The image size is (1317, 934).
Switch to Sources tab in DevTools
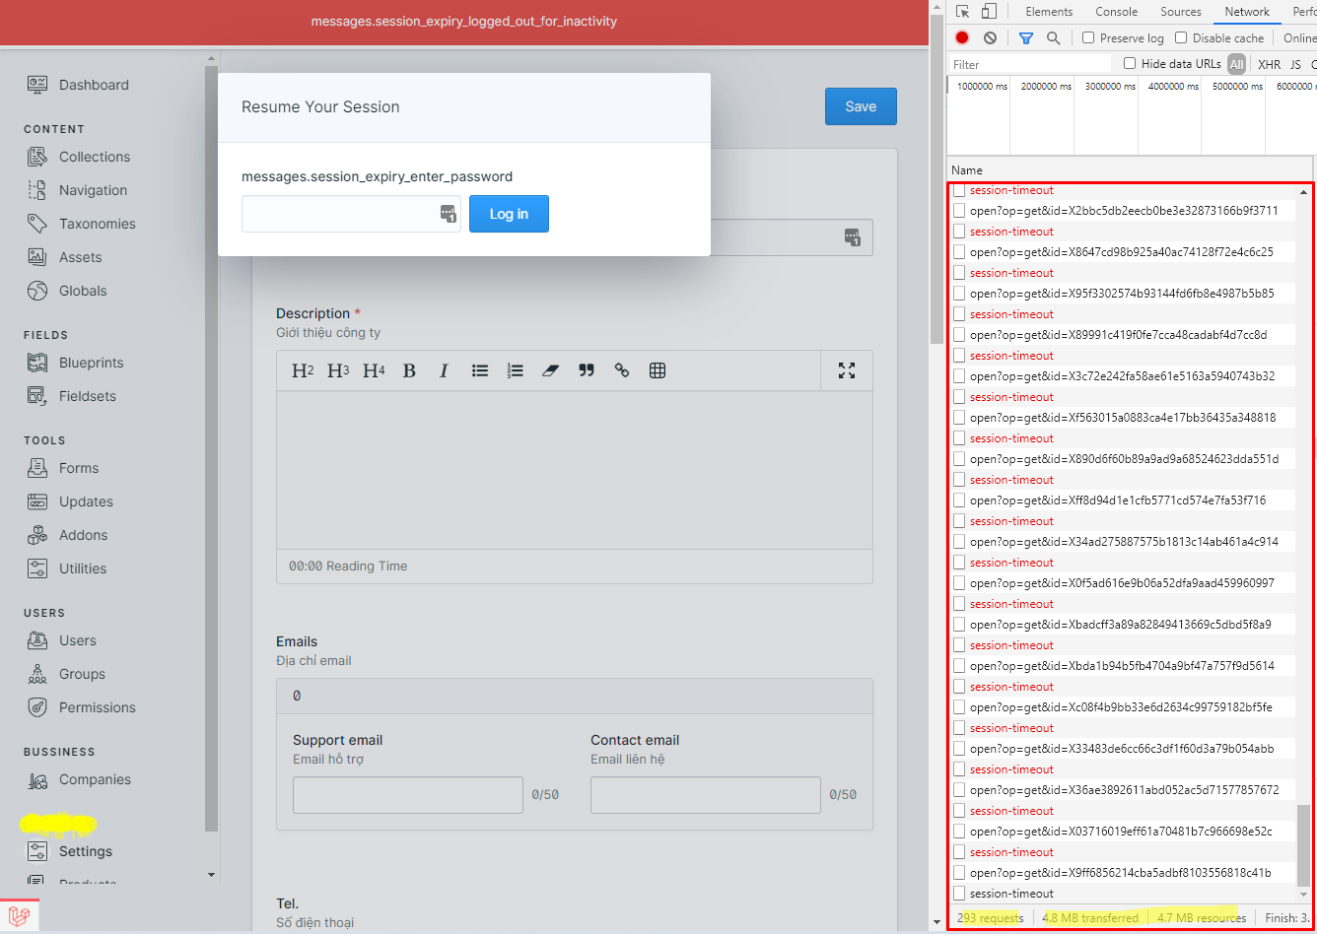point(1180,12)
